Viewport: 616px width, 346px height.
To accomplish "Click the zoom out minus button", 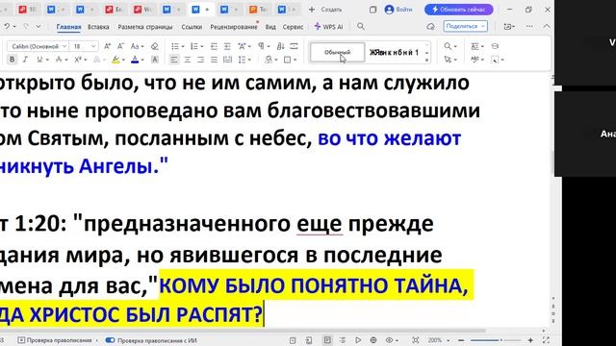I will (461, 340).
